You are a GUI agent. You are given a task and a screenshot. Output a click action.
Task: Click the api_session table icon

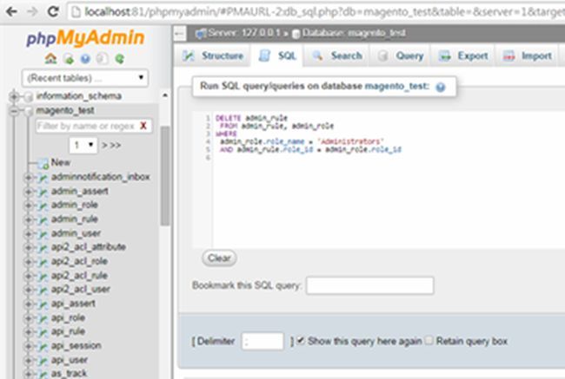(43, 346)
